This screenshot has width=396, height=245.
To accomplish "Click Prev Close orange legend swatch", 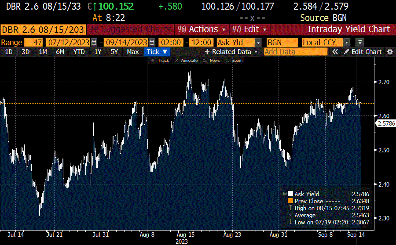I will pyautogui.click(x=290, y=201).
